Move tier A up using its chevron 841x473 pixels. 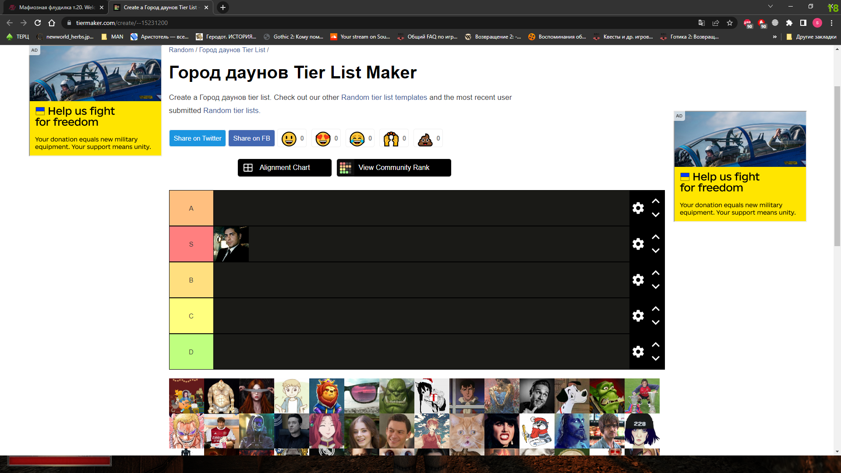(656, 201)
